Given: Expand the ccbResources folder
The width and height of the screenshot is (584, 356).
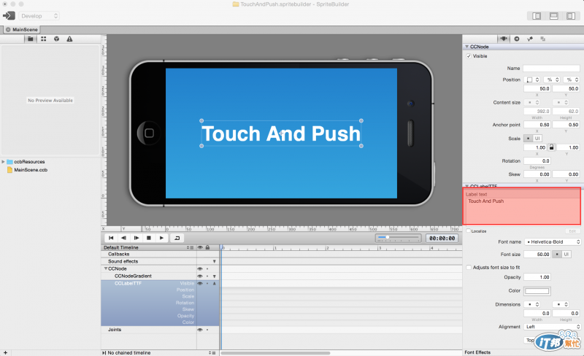Looking at the screenshot, I should tap(4, 162).
